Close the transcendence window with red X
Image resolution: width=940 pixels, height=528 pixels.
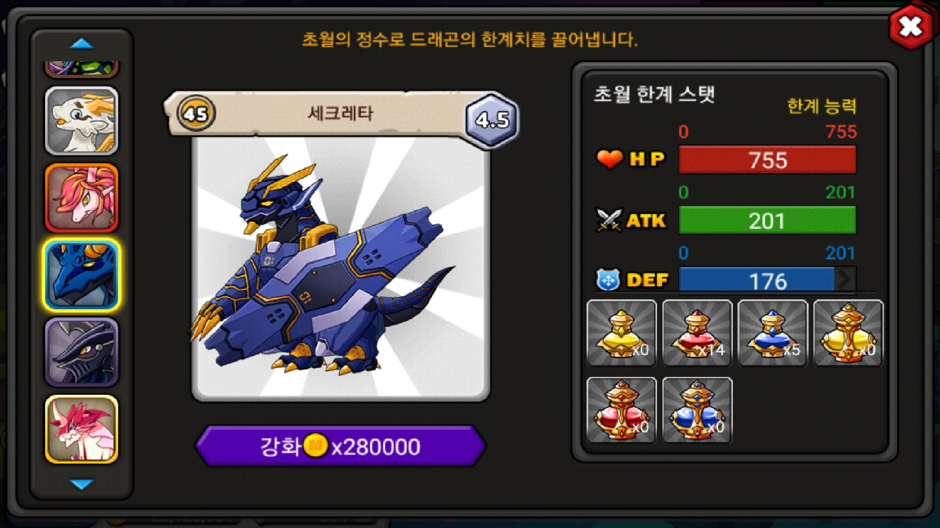coord(911,26)
